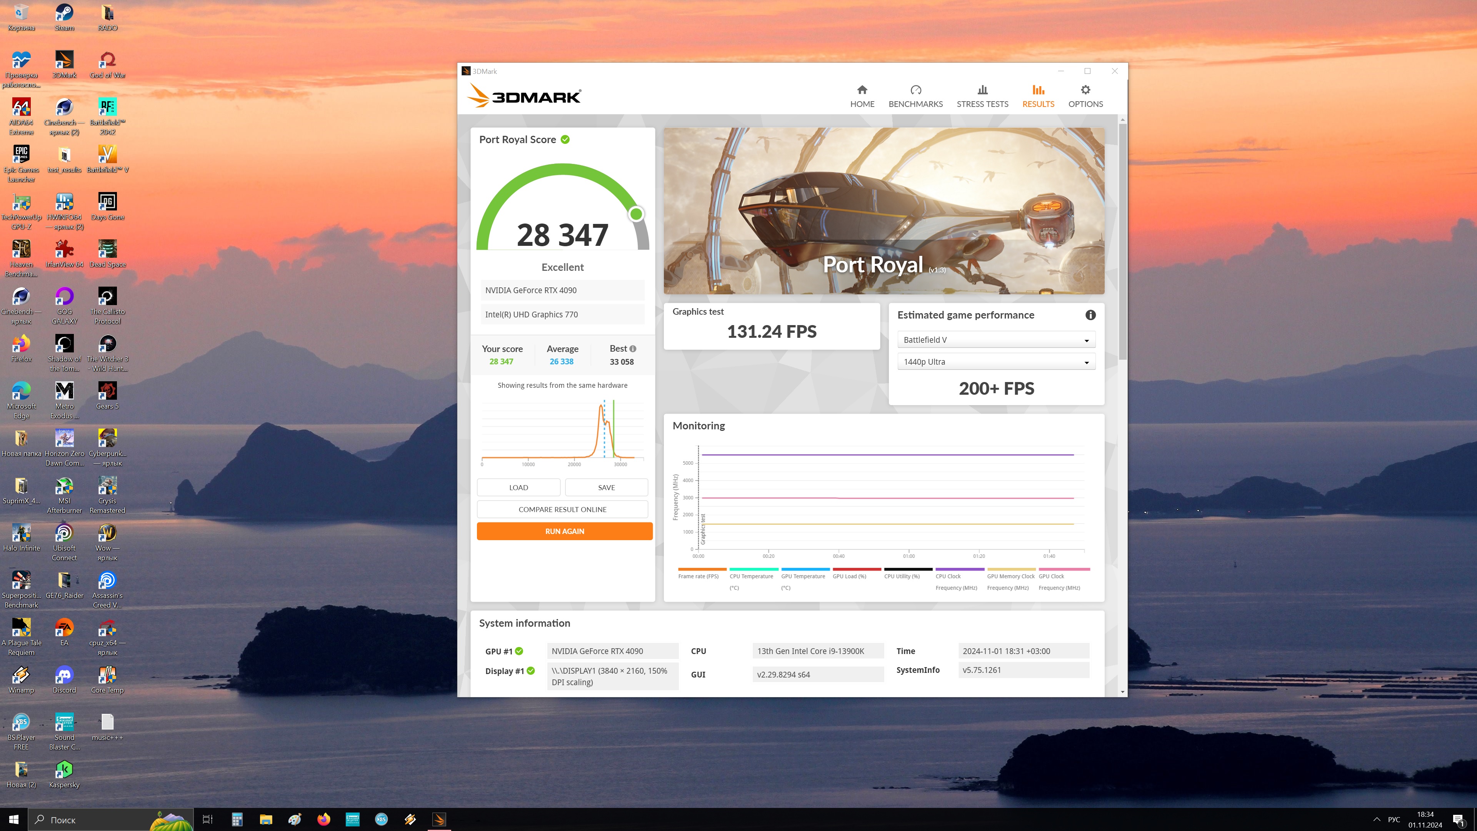Switch to the BENCHMARKS tab

[x=915, y=96]
